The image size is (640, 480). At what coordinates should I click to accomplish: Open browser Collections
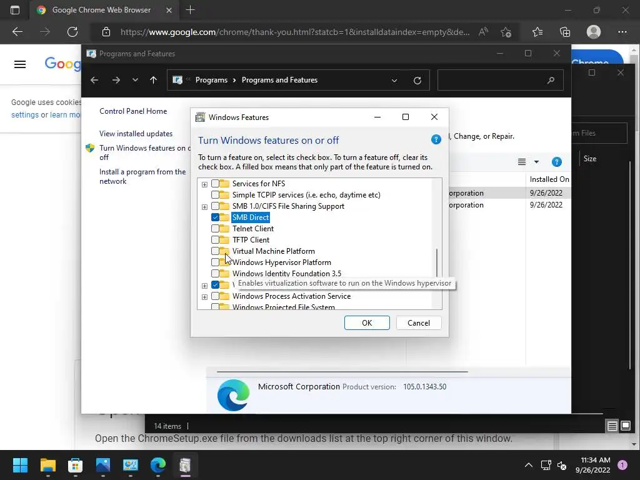pyautogui.click(x=565, y=32)
